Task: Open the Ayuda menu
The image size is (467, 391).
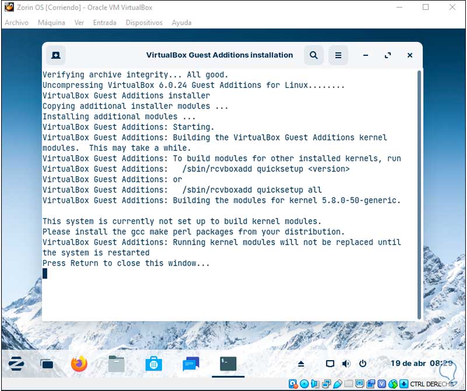Action: 182,23
